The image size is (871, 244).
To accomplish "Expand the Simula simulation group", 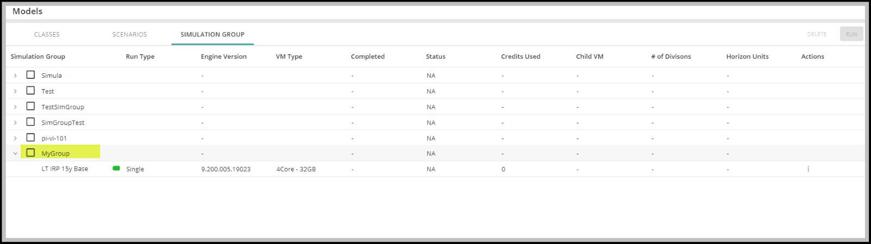I will pos(15,76).
